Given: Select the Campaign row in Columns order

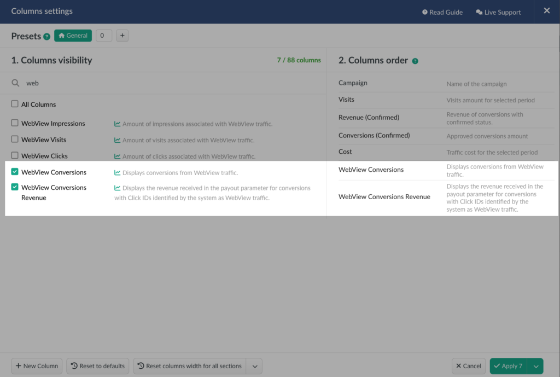Looking at the screenshot, I should pos(446,83).
